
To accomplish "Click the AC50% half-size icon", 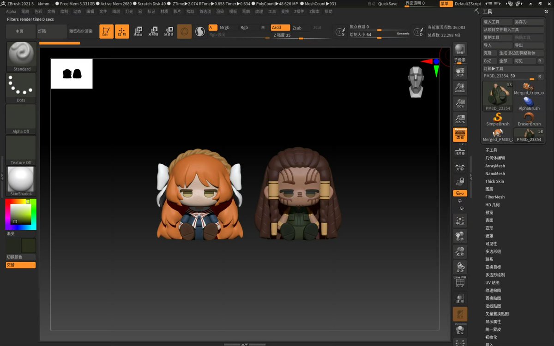I will [x=460, y=119].
